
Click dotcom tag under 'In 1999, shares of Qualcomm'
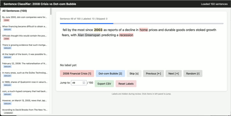(x=7, y=85)
